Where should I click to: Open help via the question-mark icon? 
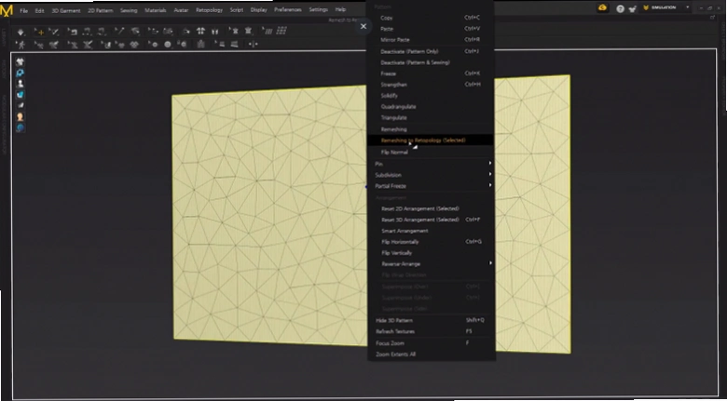(620, 8)
